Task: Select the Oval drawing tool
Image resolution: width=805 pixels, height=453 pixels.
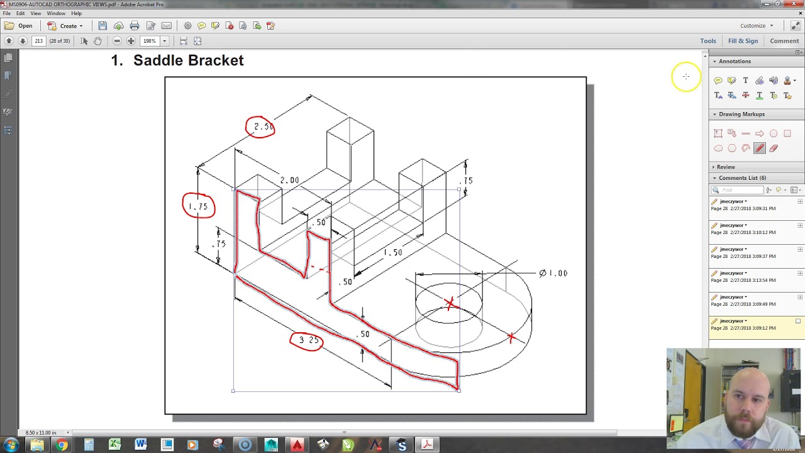Action: tap(773, 133)
